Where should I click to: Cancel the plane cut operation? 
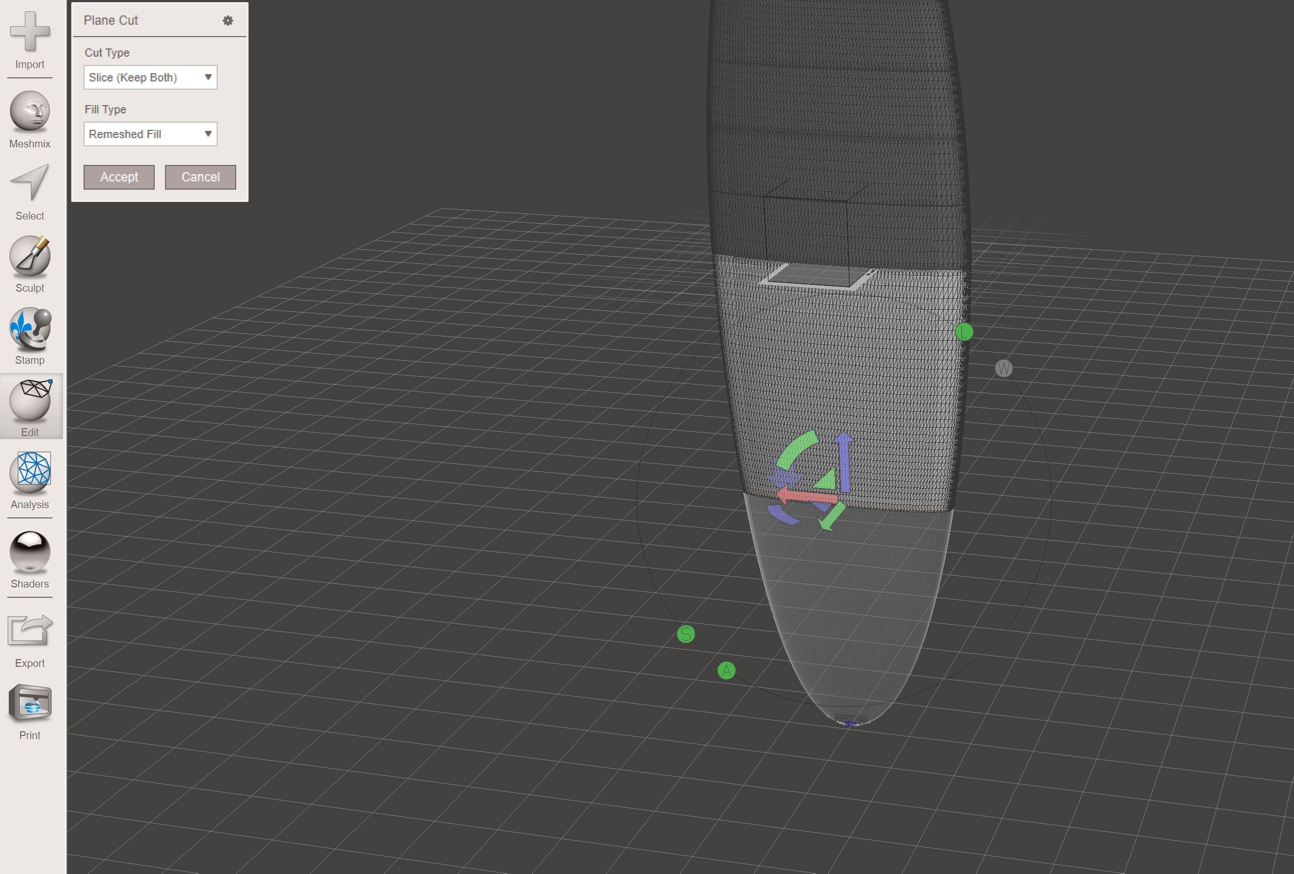tap(200, 177)
